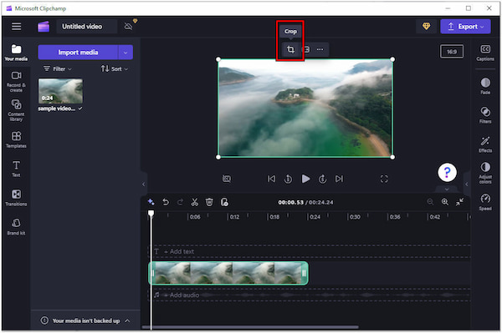The height and width of the screenshot is (333, 502).
Task: Select the video clip on the timeline
Action: coord(228,273)
